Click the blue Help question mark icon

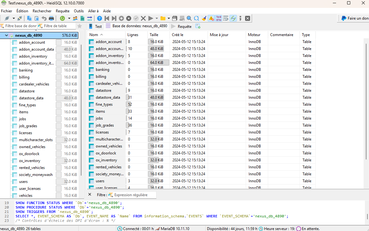(x=100, y=18)
